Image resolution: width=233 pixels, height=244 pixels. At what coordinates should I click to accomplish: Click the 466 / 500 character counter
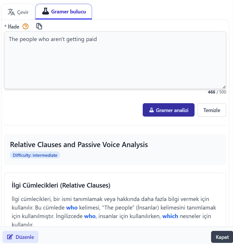coord(217,92)
